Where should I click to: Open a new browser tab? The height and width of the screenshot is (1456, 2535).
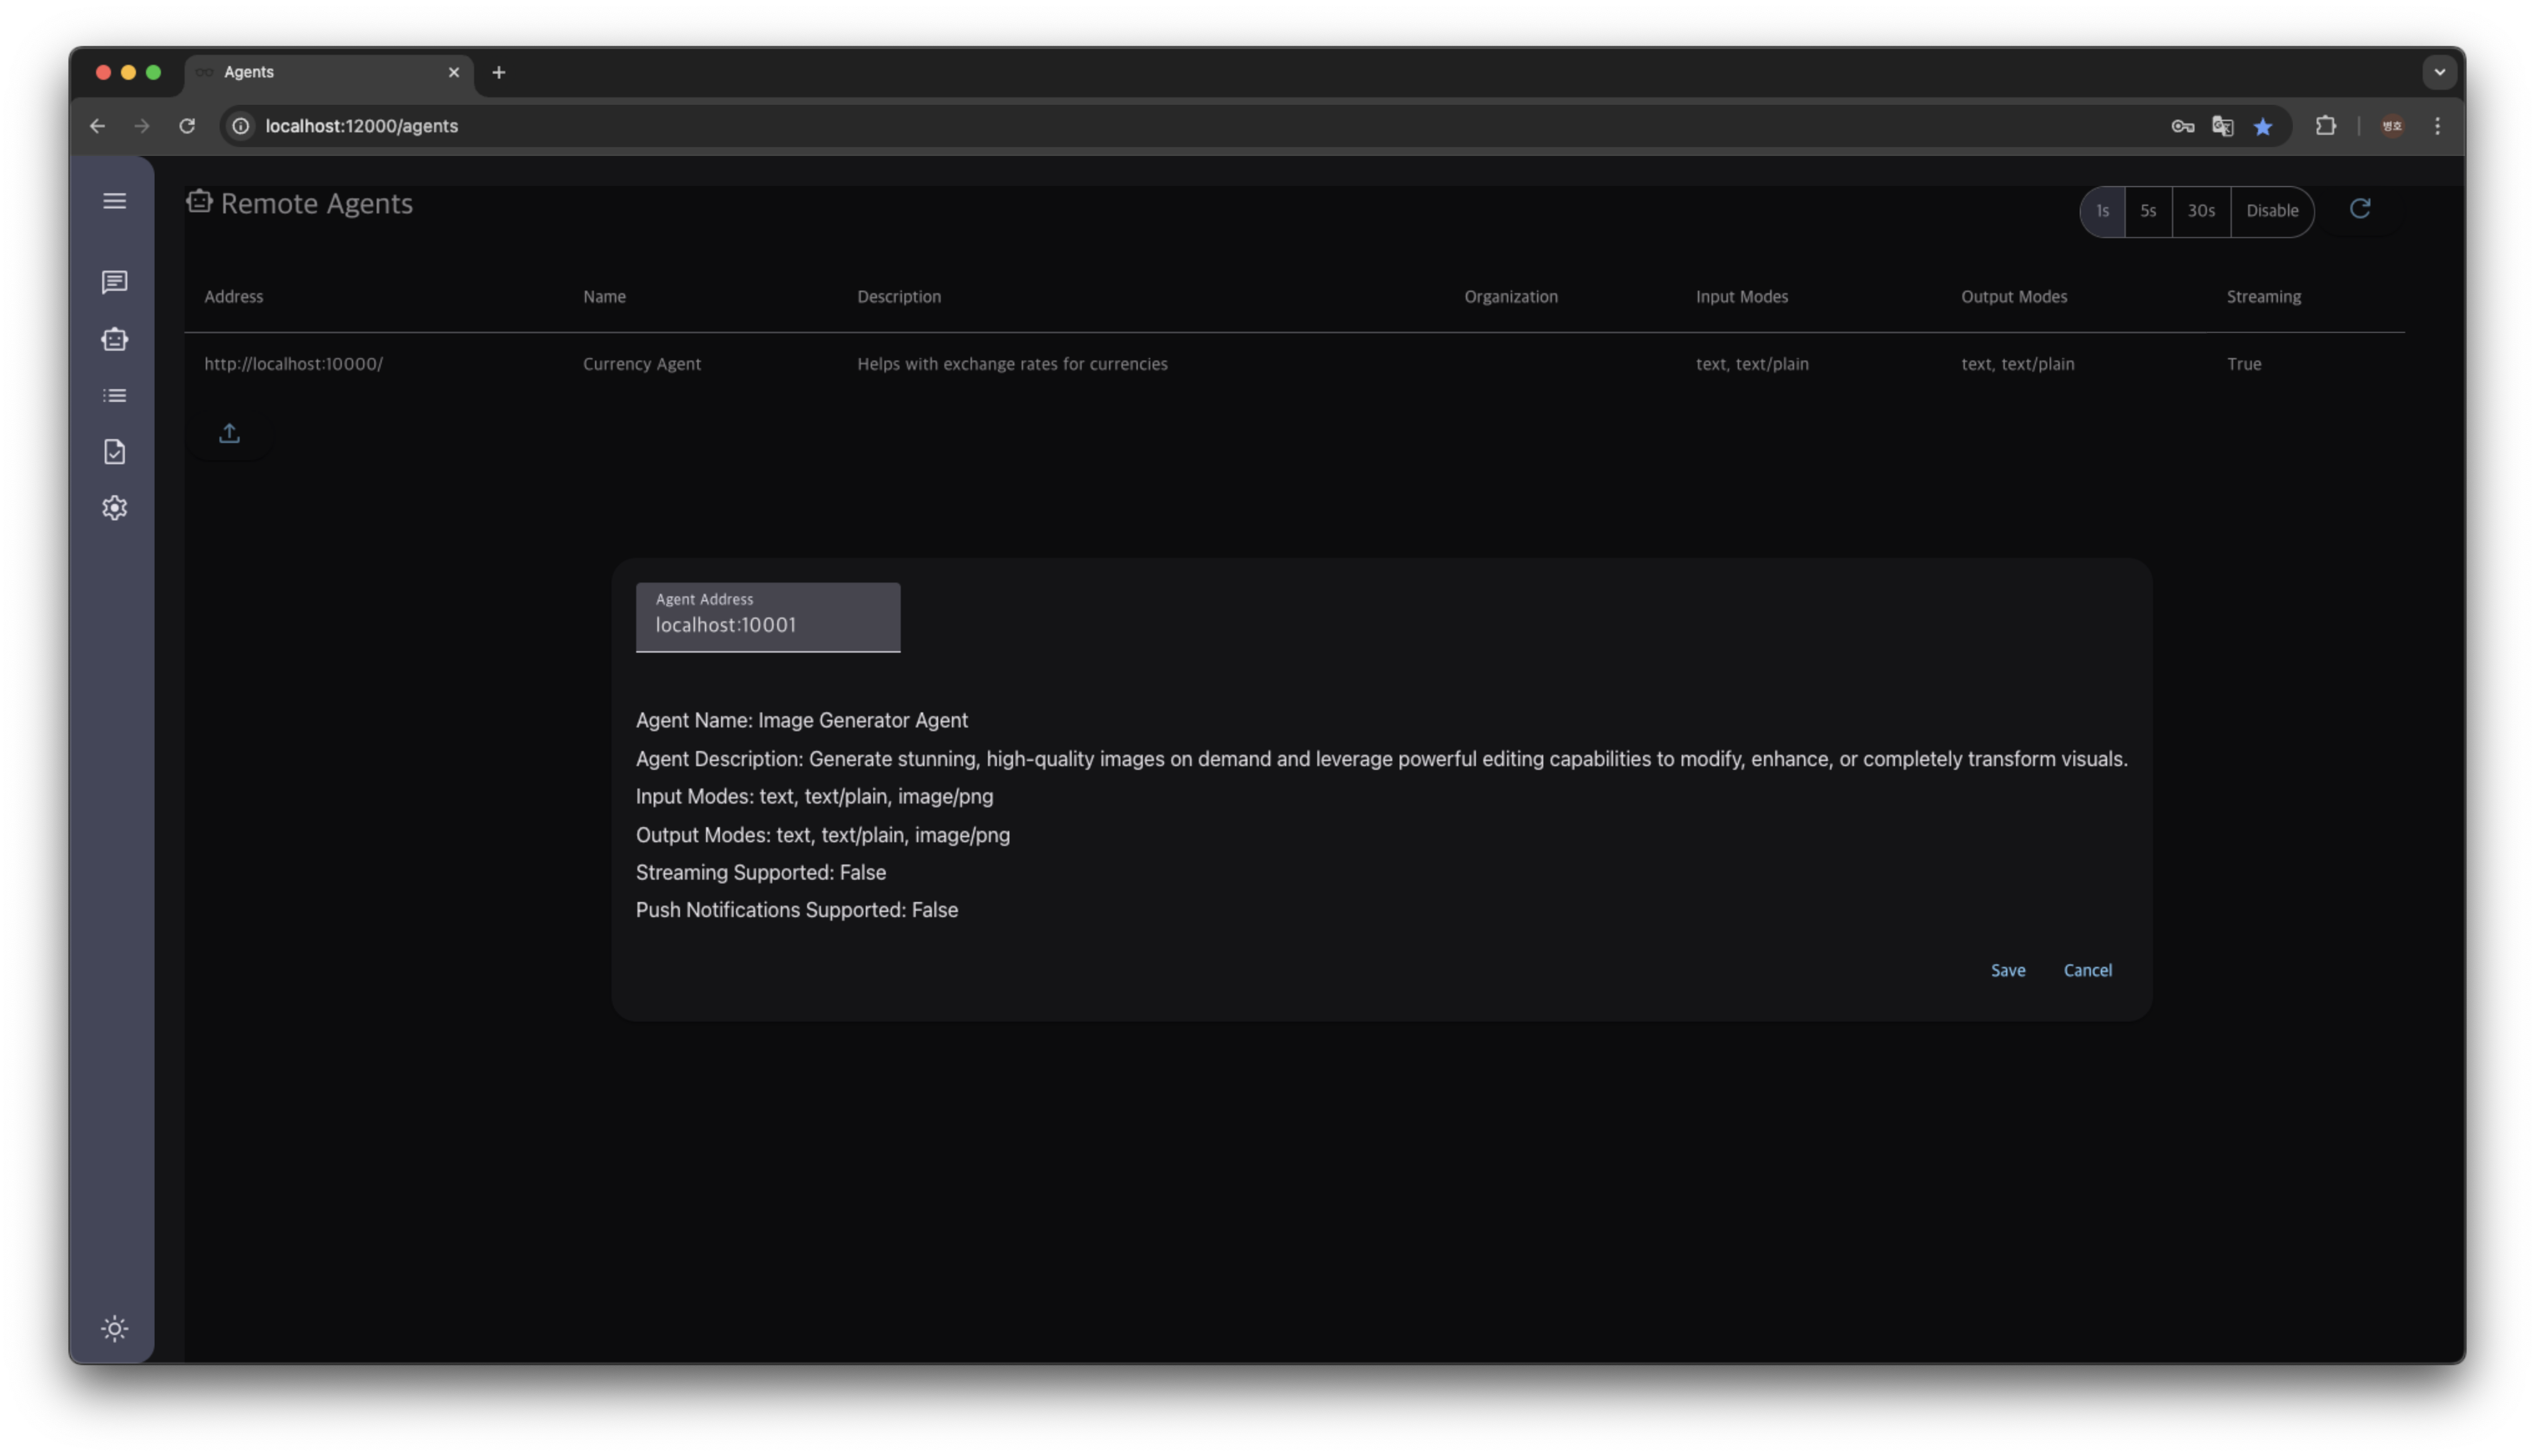(498, 72)
